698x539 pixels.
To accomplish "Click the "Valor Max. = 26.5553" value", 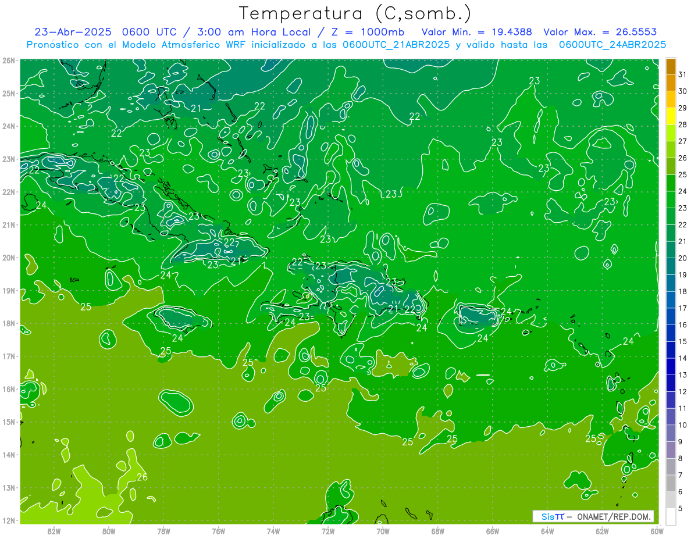I will click(601, 32).
